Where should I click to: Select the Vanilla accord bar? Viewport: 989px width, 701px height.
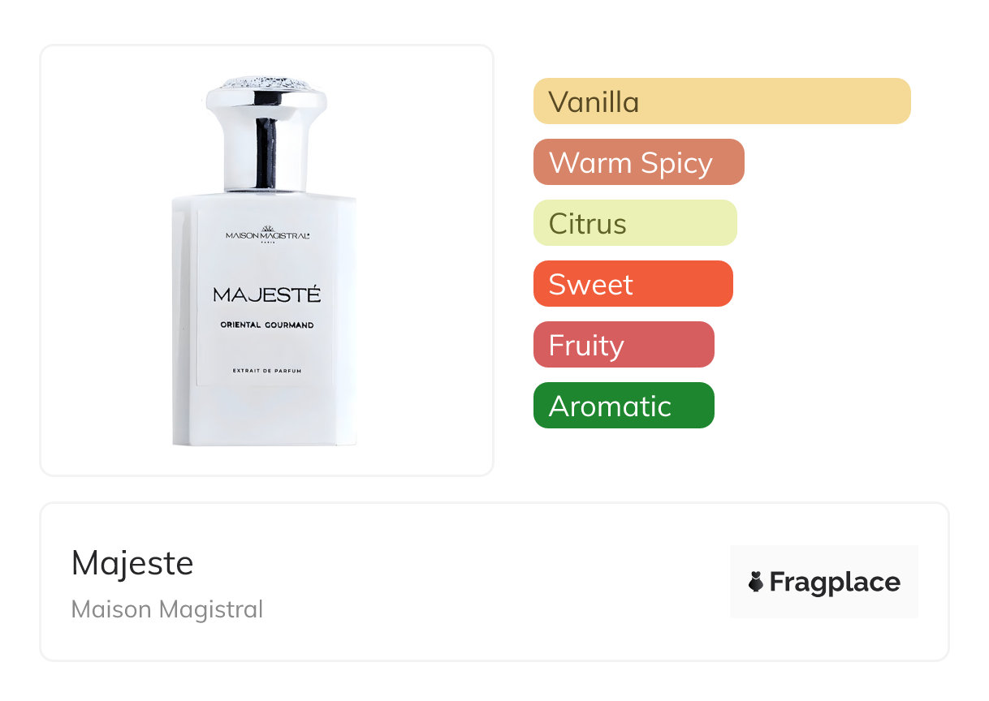(722, 101)
